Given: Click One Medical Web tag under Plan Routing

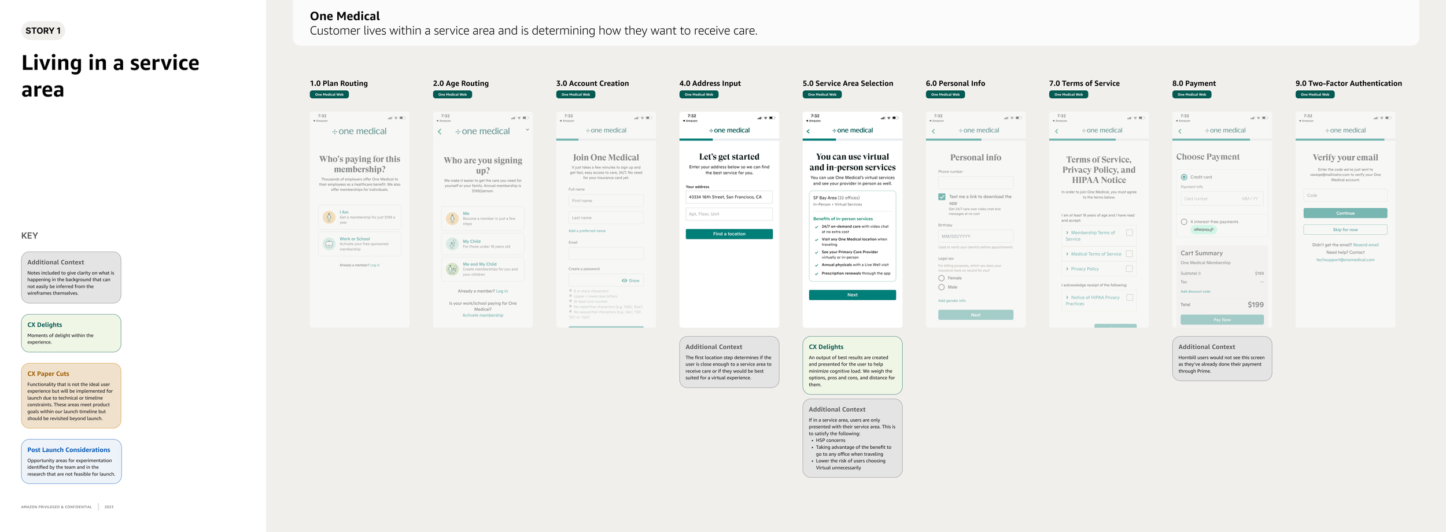Looking at the screenshot, I should coord(329,94).
